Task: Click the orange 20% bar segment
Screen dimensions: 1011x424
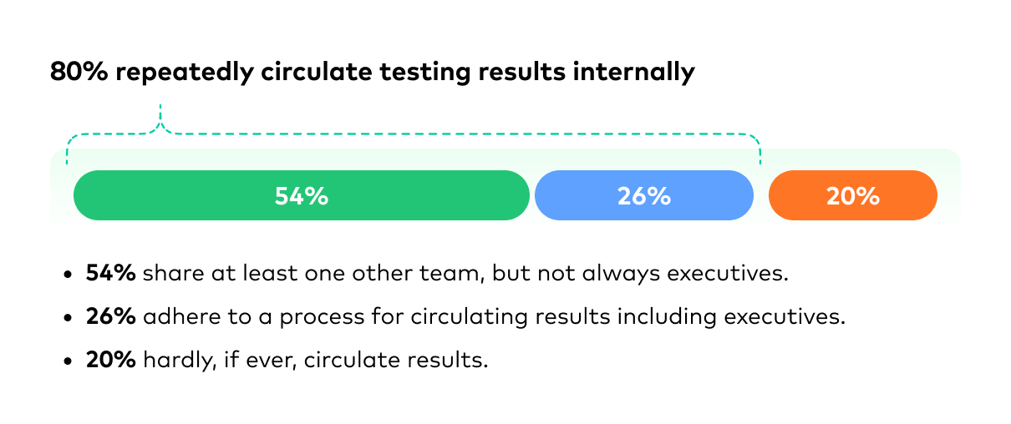Action: 853,195
